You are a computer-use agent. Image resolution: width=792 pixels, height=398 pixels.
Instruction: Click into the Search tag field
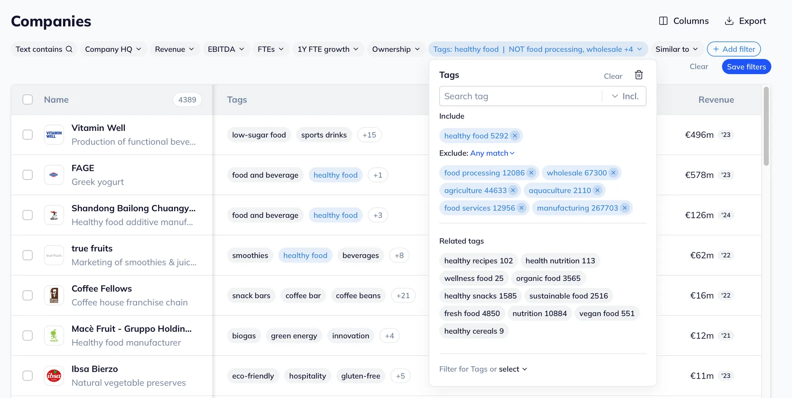[x=520, y=96]
